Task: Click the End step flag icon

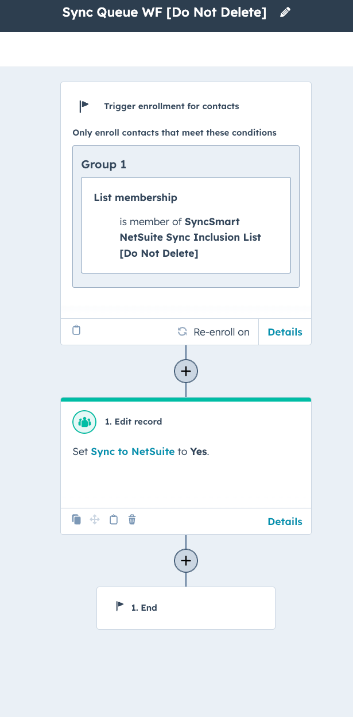Action: pos(120,606)
